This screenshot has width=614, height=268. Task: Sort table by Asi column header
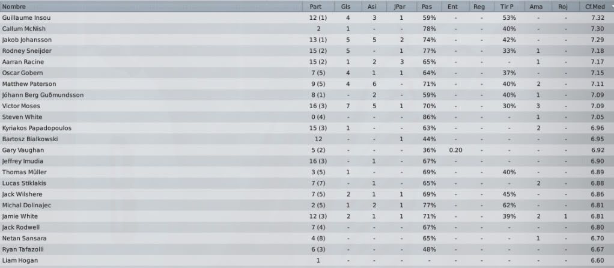[x=372, y=7]
